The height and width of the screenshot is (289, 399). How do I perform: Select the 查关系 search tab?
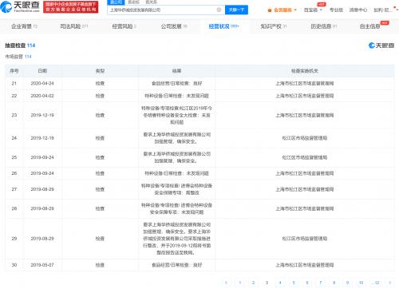point(151,2)
